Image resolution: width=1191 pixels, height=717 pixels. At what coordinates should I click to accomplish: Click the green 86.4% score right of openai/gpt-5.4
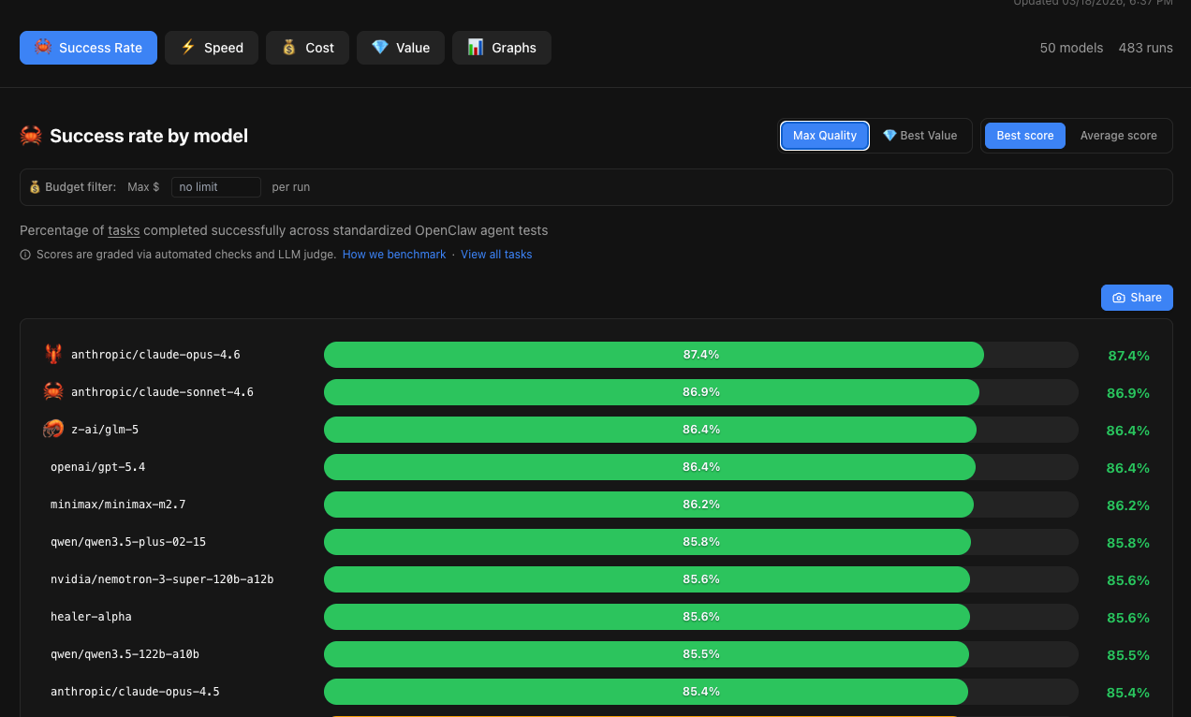point(1127,468)
